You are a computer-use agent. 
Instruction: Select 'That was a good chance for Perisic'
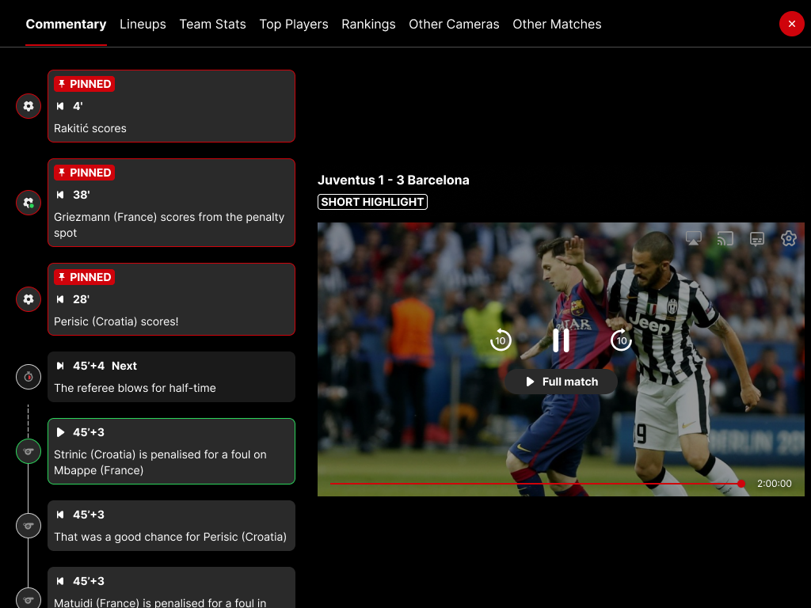171,526
